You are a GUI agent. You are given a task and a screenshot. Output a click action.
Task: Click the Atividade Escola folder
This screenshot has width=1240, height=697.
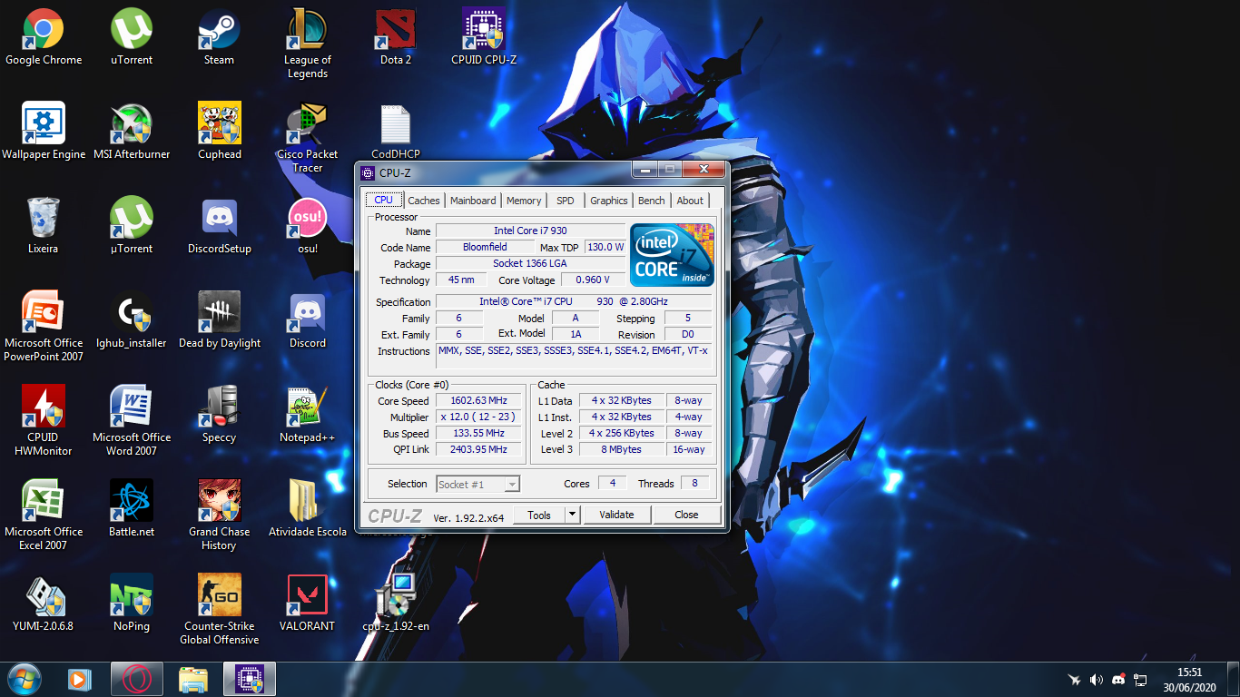coord(308,510)
